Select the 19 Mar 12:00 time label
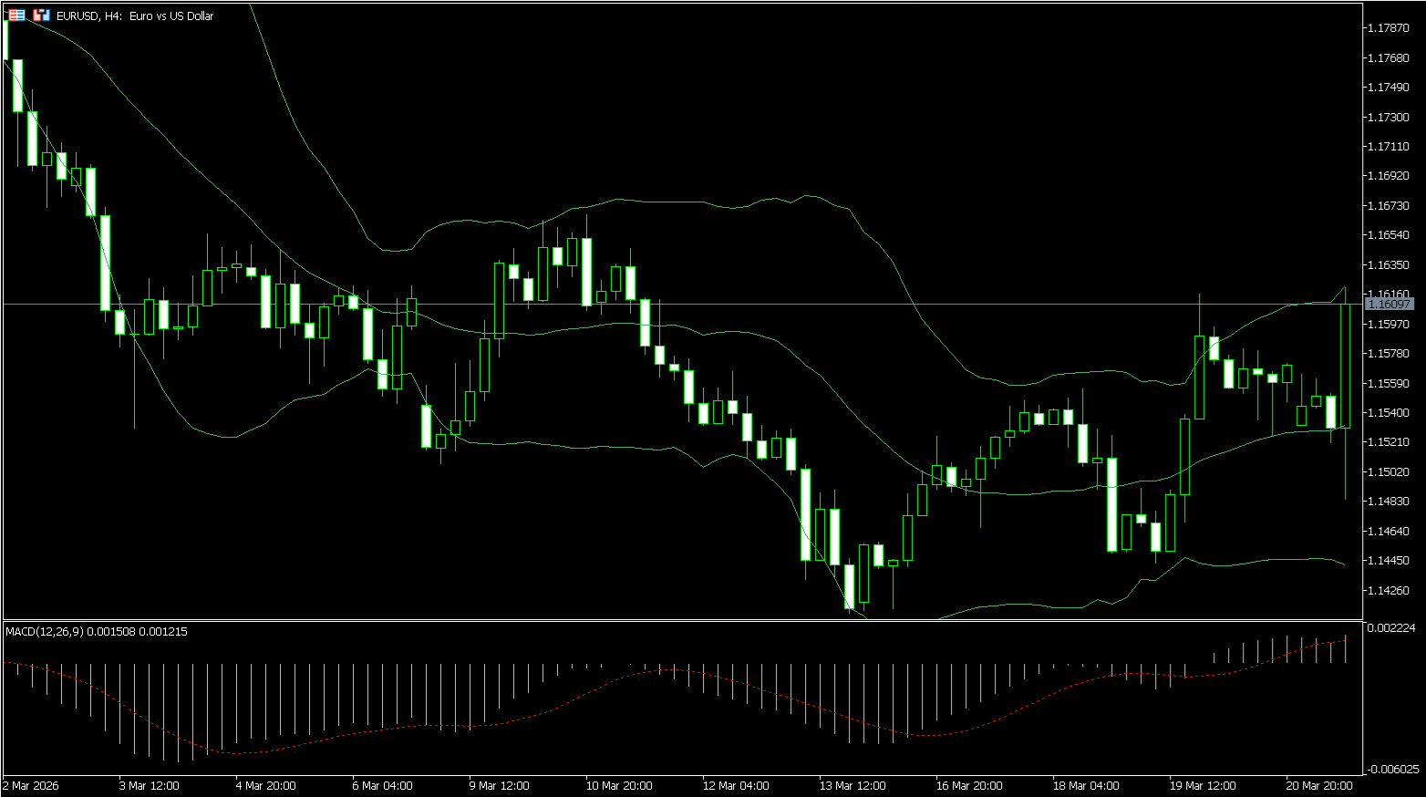The image size is (1426, 797). pyautogui.click(x=1203, y=785)
